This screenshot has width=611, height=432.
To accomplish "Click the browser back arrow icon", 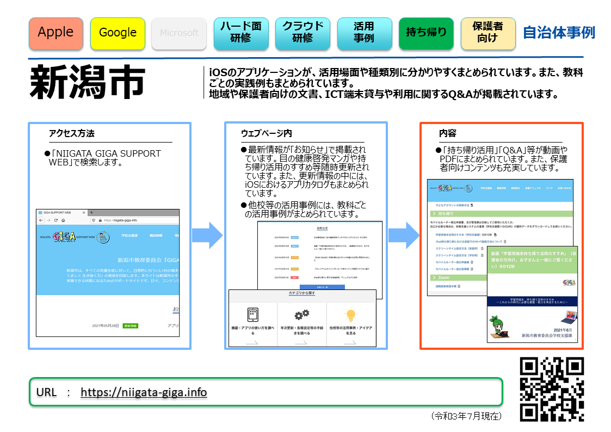I will (x=41, y=220).
